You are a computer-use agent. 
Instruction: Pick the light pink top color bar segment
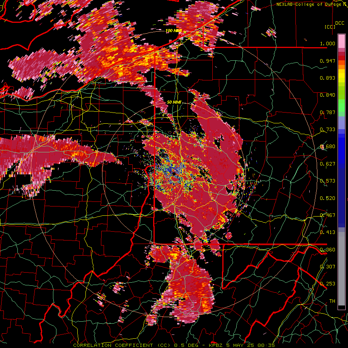click(x=341, y=41)
